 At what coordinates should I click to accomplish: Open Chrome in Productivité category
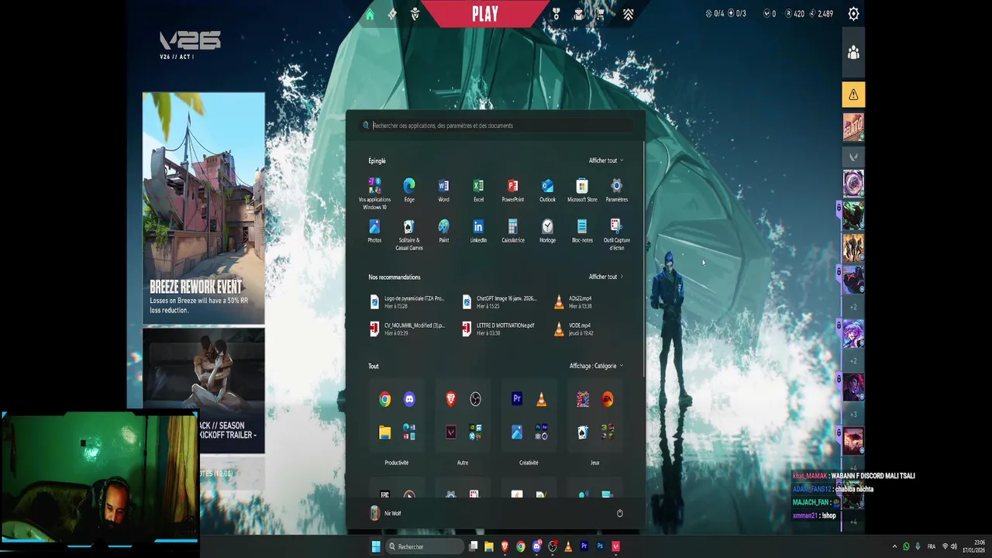point(384,399)
